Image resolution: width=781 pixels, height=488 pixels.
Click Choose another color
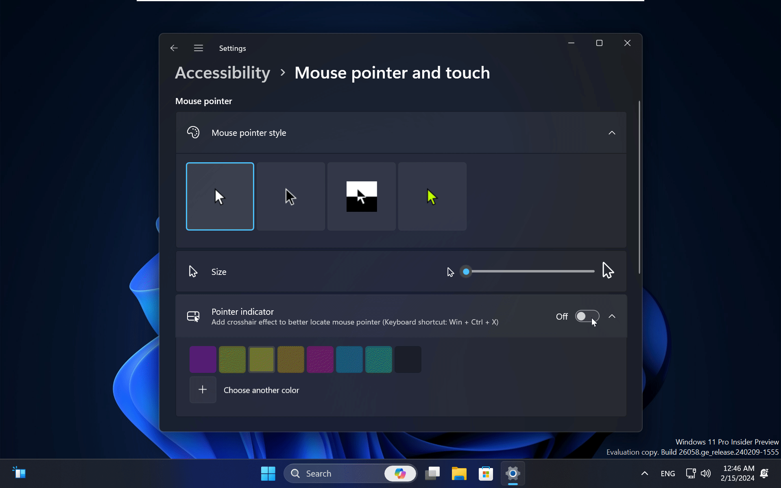[261, 390]
